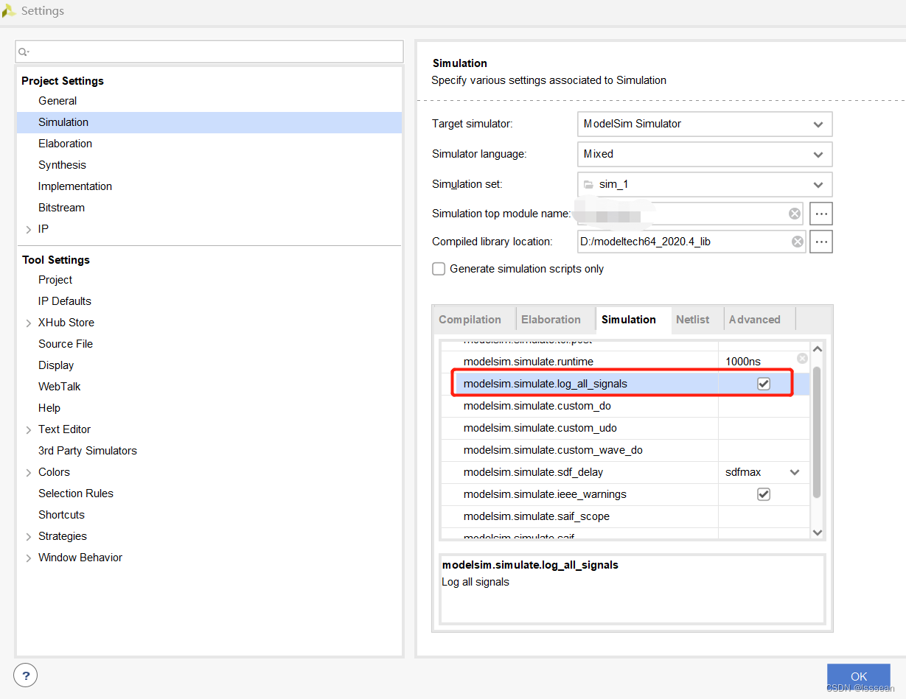Clear the simulation top module name field
The height and width of the screenshot is (699, 906).
coord(794,213)
